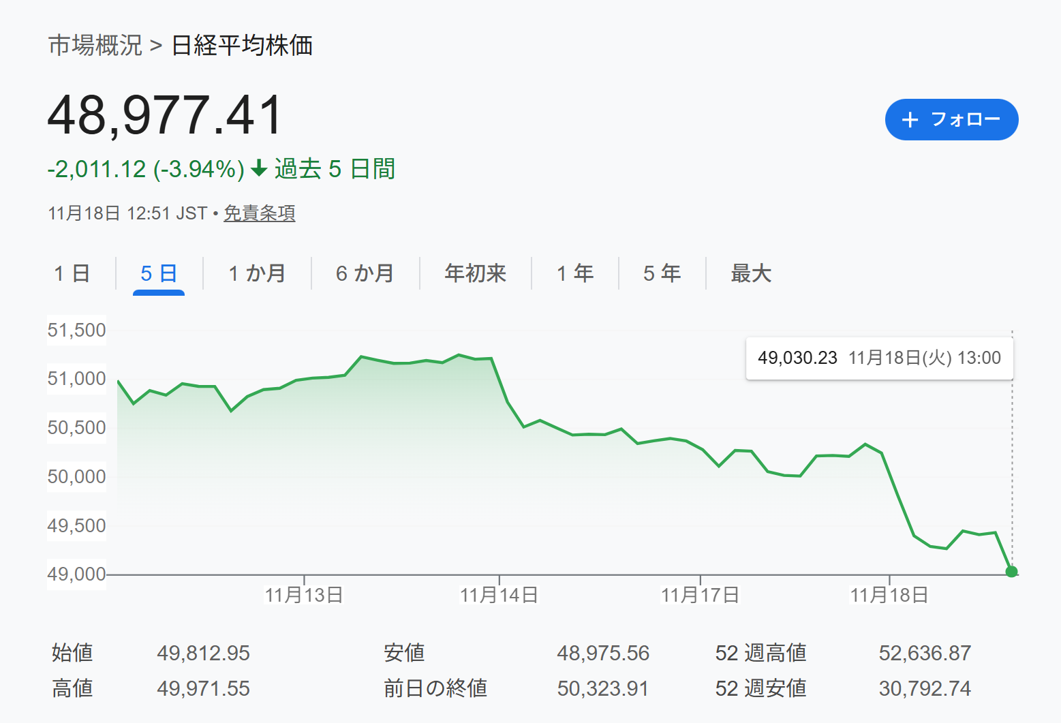Open the 市場概況 breadcrumb link
The height and width of the screenshot is (723, 1061).
pyautogui.click(x=95, y=46)
